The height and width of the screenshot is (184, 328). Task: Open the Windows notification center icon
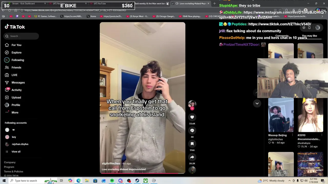click(323, 181)
